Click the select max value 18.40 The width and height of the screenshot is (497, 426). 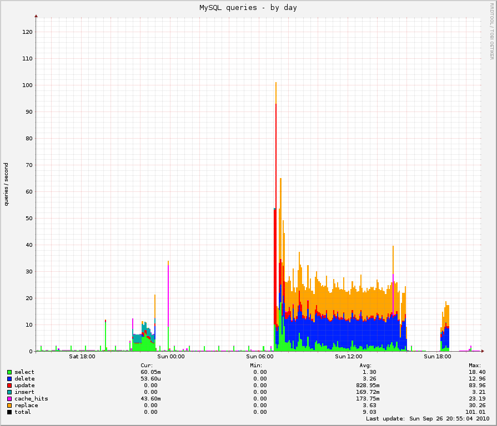477,372
